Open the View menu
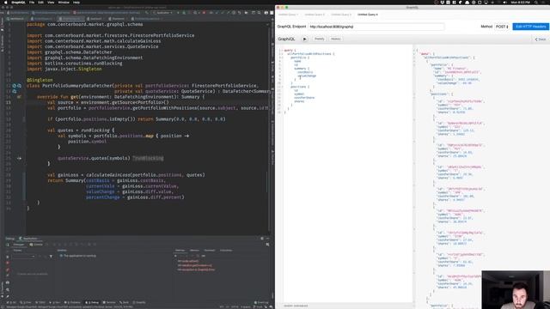The height and width of the screenshot is (309, 550). click(51, 3)
